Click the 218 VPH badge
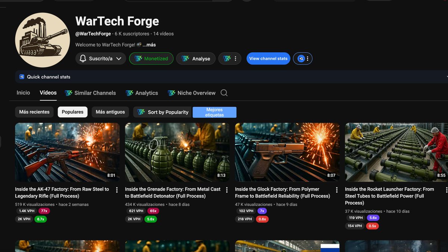 (245, 219)
